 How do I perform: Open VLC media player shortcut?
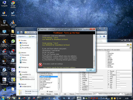(x=13, y=24)
